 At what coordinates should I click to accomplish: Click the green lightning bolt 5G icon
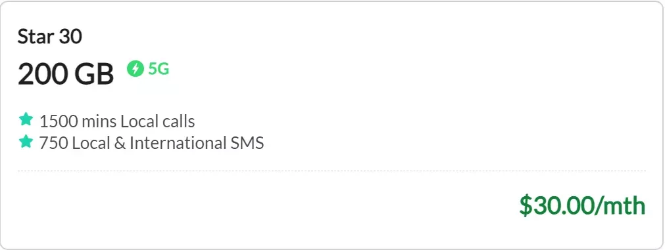point(135,68)
